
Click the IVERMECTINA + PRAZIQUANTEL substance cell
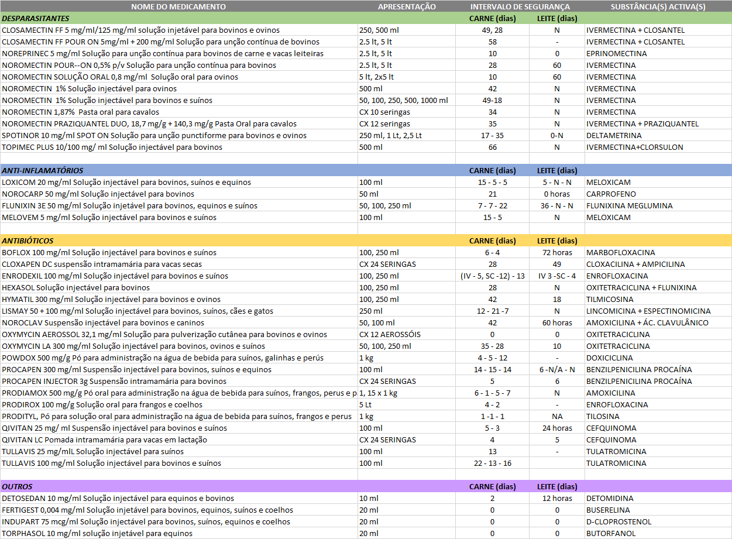coord(658,123)
